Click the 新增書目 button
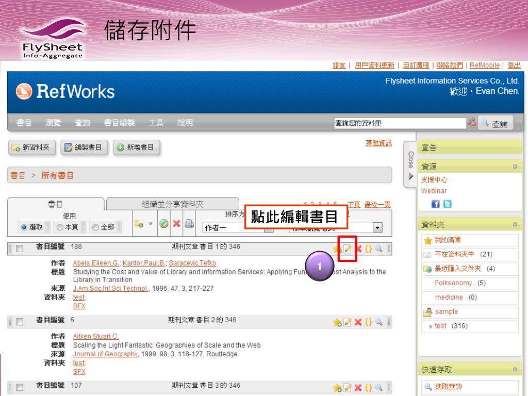 [x=136, y=147]
